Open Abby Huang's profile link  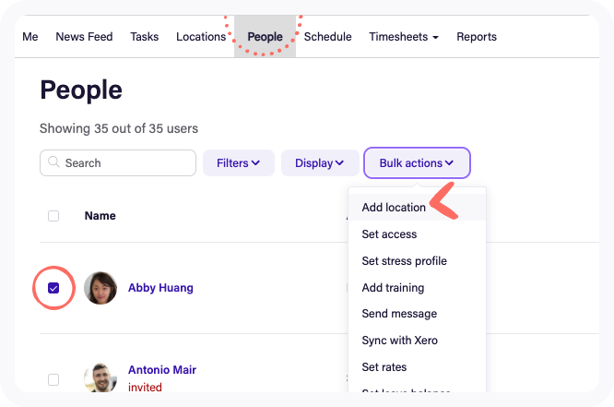160,288
